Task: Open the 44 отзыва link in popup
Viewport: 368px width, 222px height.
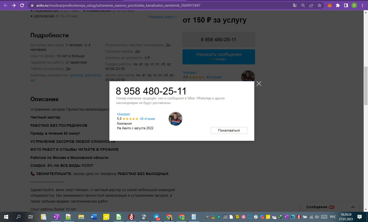Action: [147, 119]
